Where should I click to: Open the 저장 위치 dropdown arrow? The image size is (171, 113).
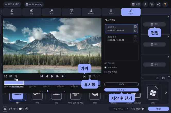coord(127,109)
